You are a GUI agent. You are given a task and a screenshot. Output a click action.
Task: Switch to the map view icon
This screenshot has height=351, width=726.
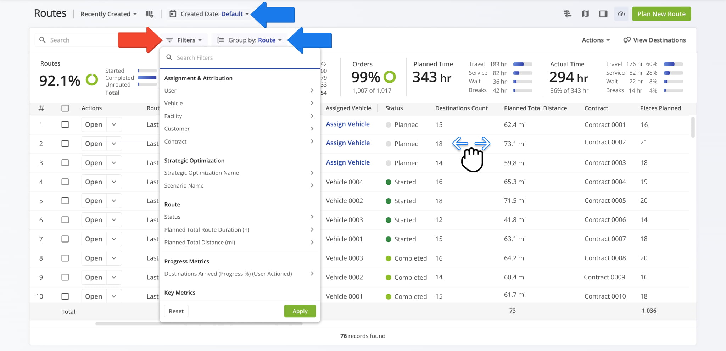(585, 14)
